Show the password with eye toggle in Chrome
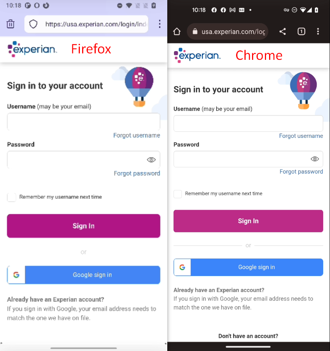Screen dimensions: 330x351 (315, 159)
